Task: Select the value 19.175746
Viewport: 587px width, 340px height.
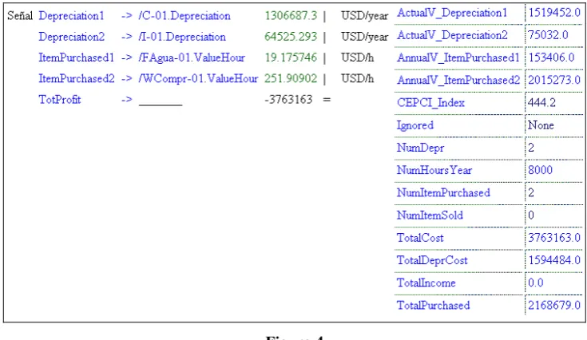Action: coord(291,58)
